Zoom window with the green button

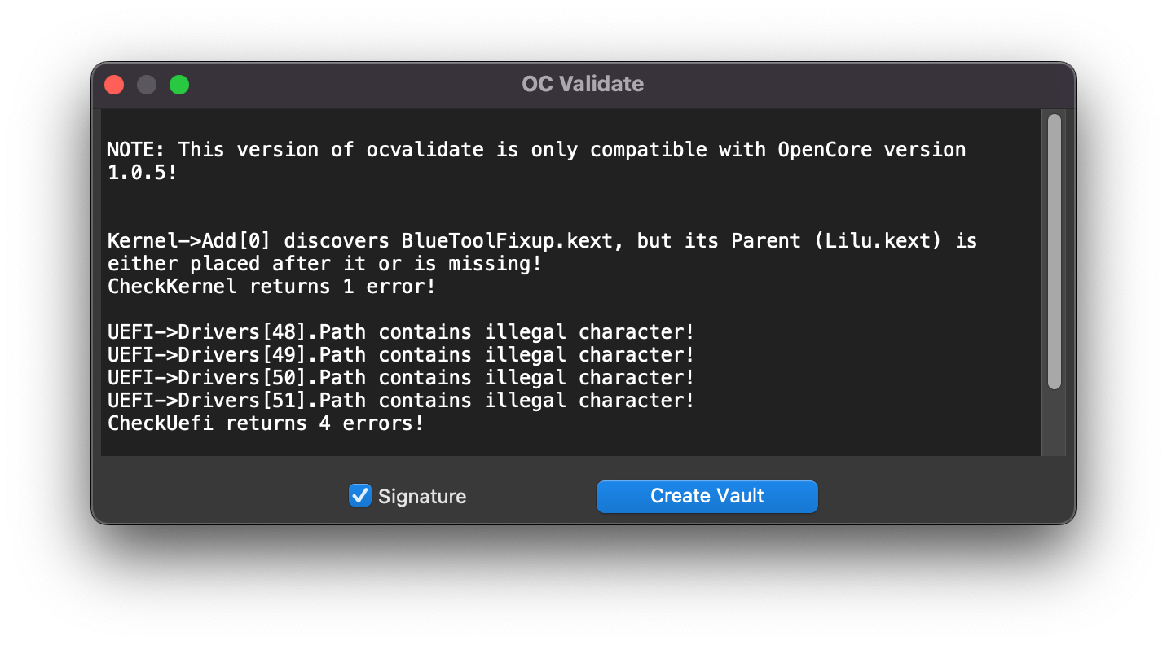pos(179,85)
